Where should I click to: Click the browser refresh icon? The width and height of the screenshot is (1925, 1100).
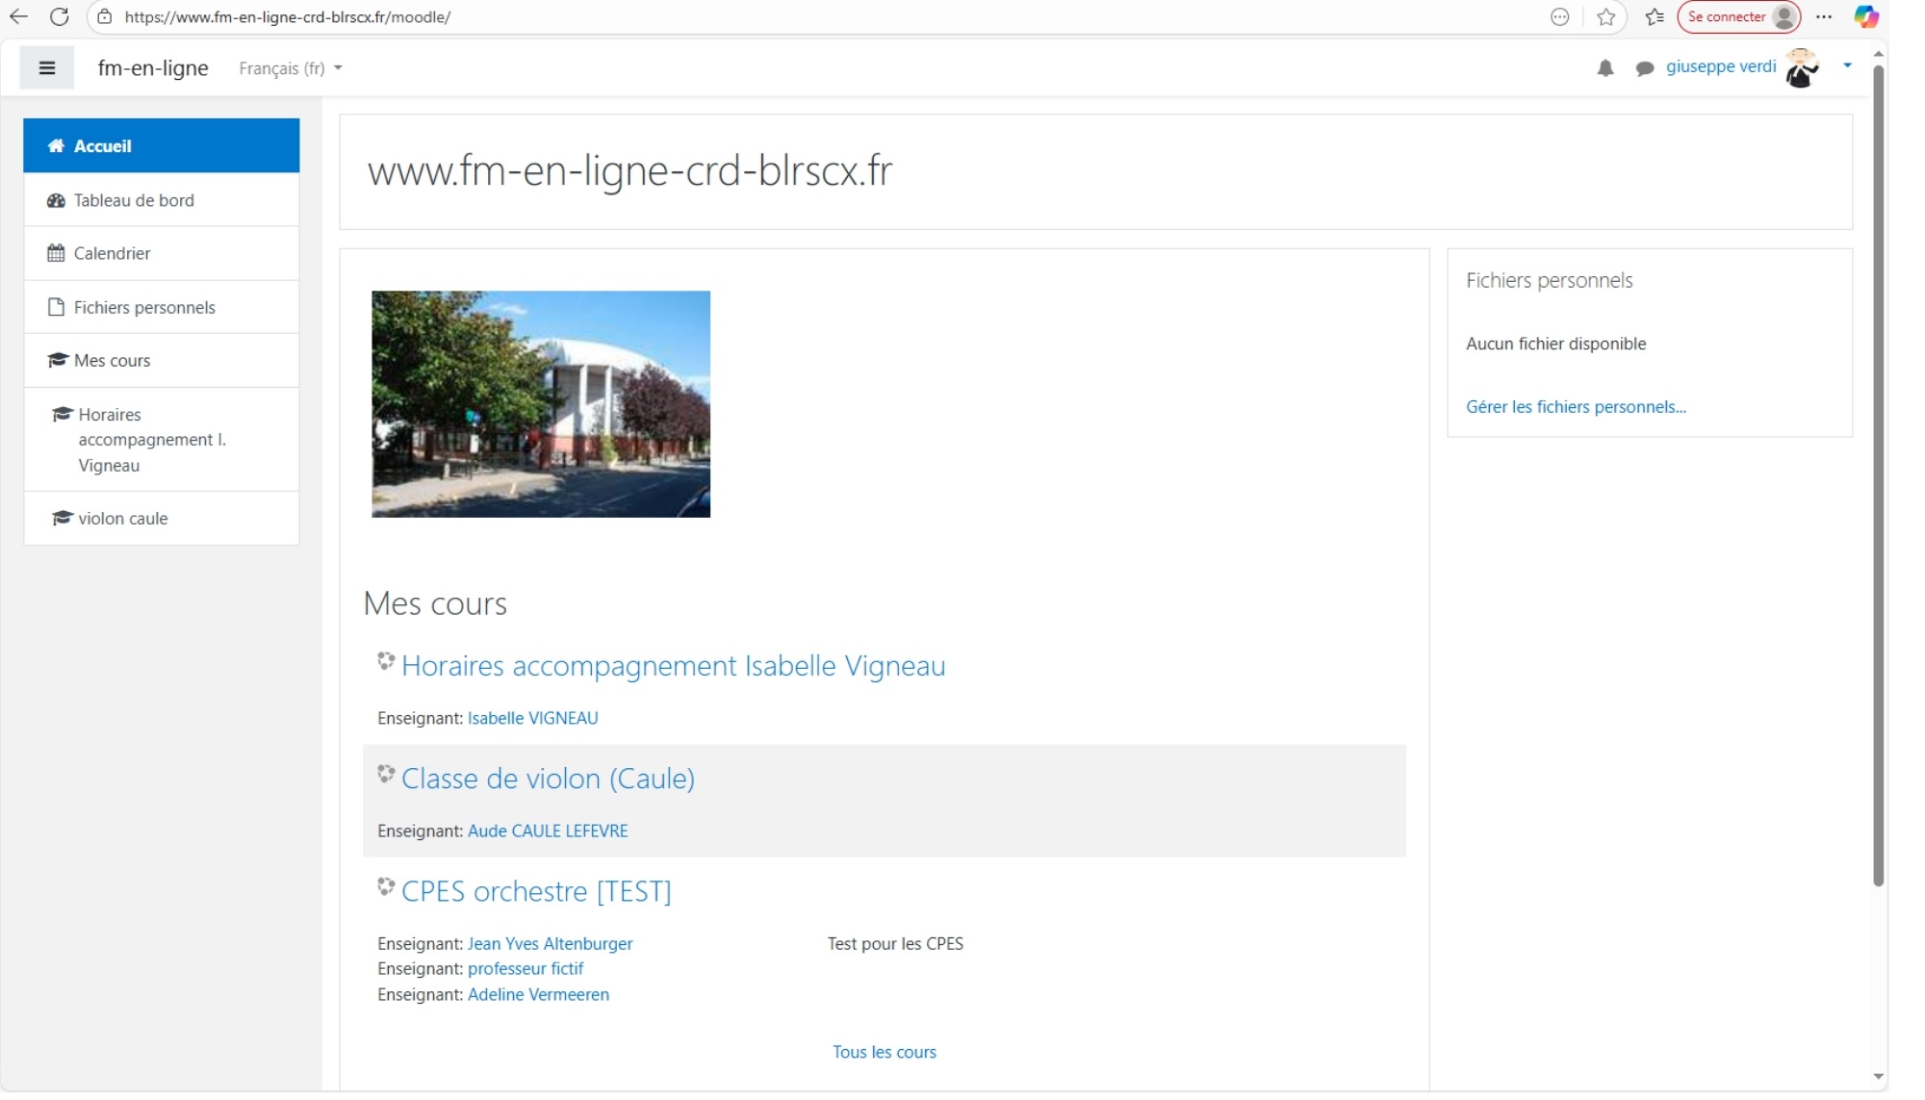point(59,16)
